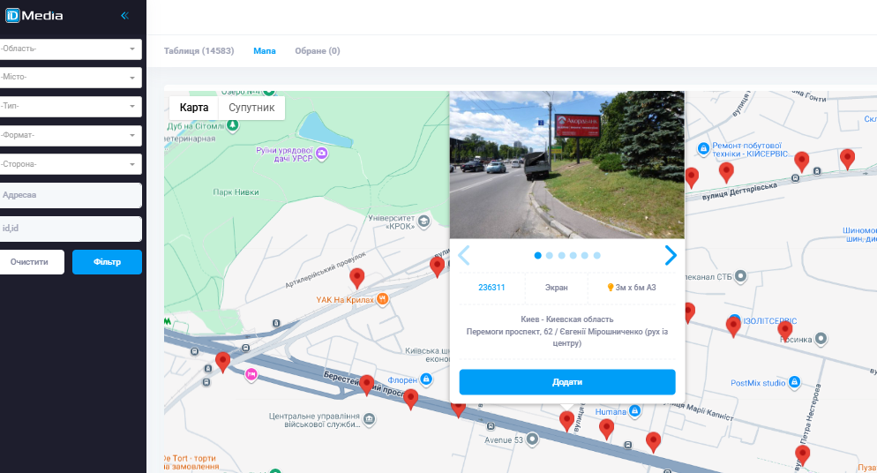The image size is (877, 473).
Task: Click the Humana shop marker
Action: pos(634,411)
